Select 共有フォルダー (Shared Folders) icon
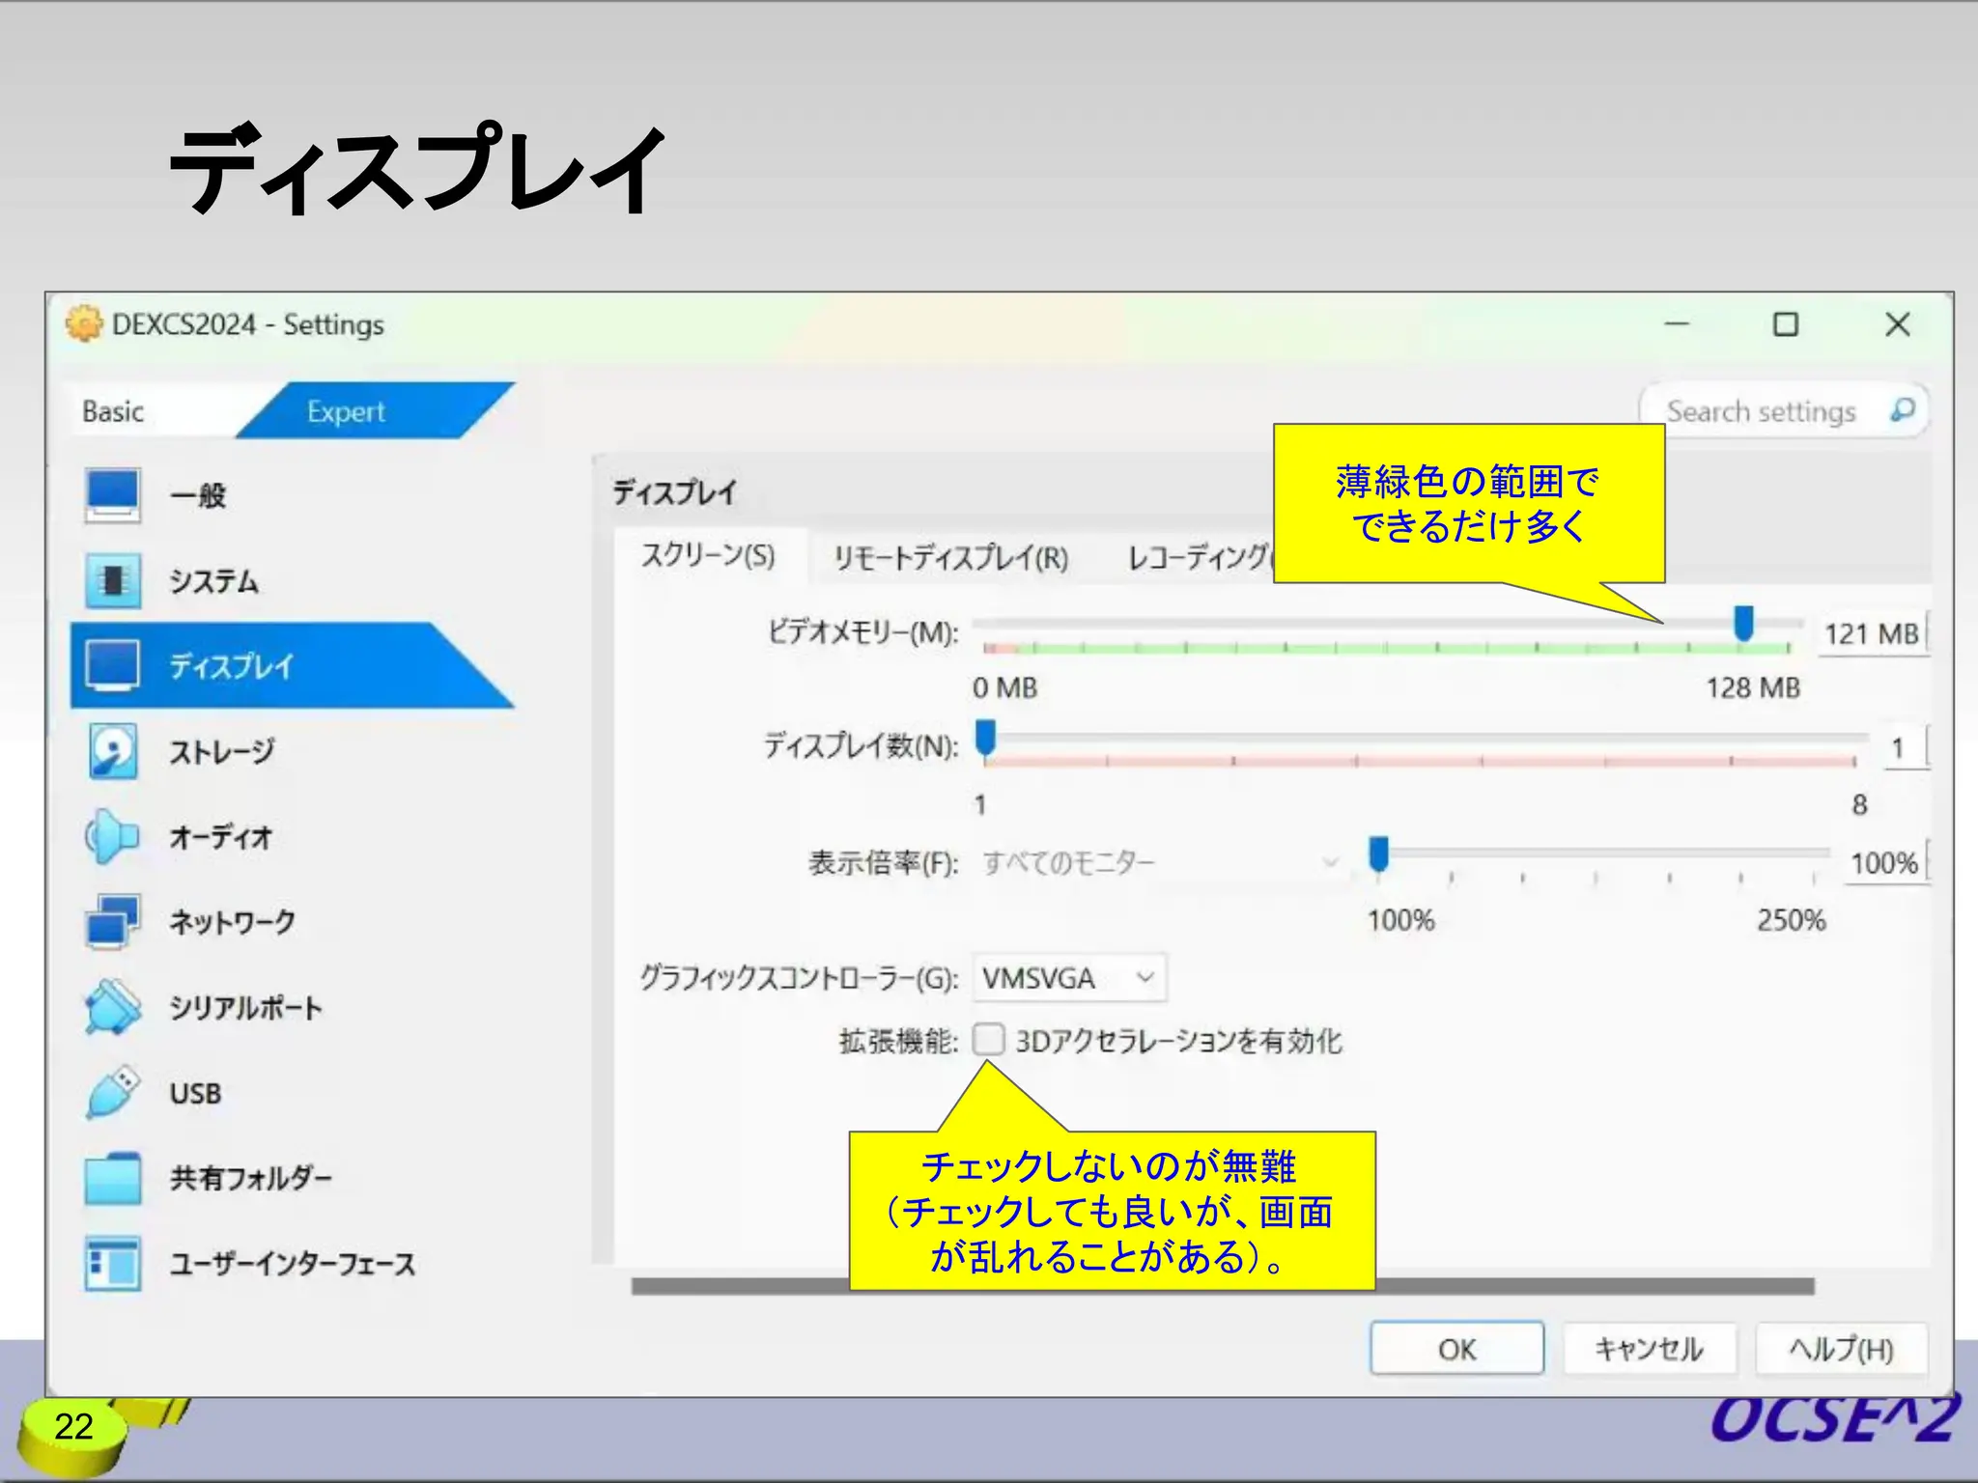This screenshot has width=1978, height=1483. (x=112, y=1178)
